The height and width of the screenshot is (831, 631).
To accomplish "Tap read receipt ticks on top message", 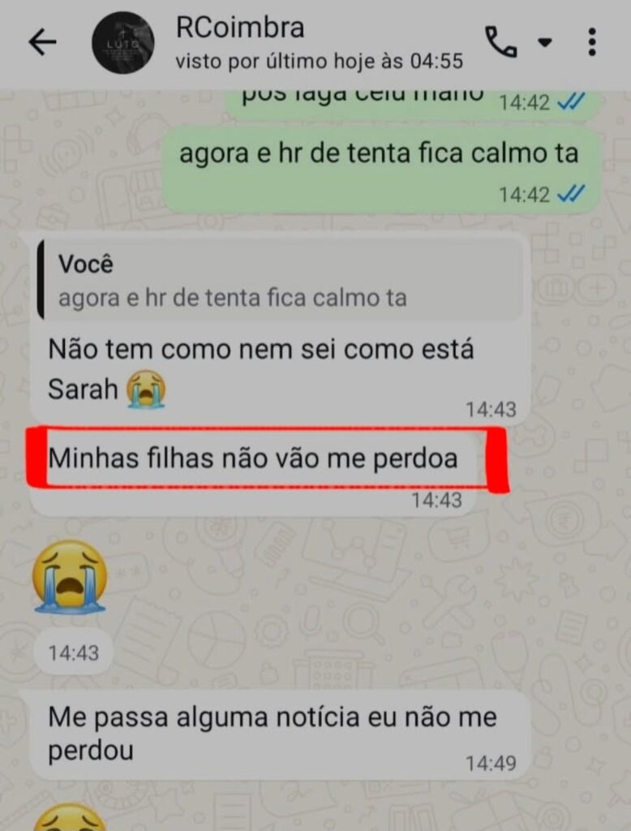I will click(572, 101).
